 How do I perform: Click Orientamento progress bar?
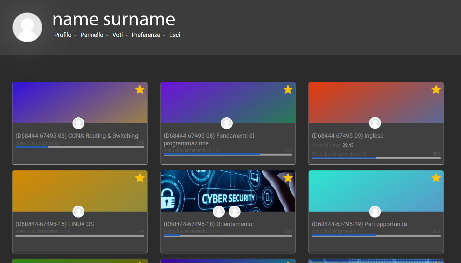(x=228, y=236)
